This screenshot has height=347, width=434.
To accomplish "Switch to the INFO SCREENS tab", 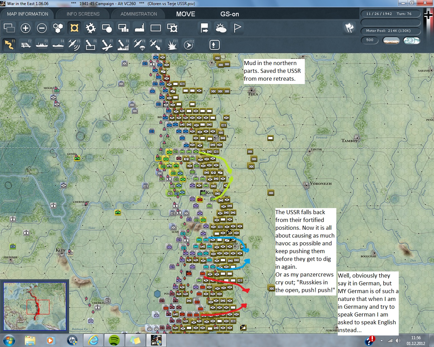I will coord(83,14).
